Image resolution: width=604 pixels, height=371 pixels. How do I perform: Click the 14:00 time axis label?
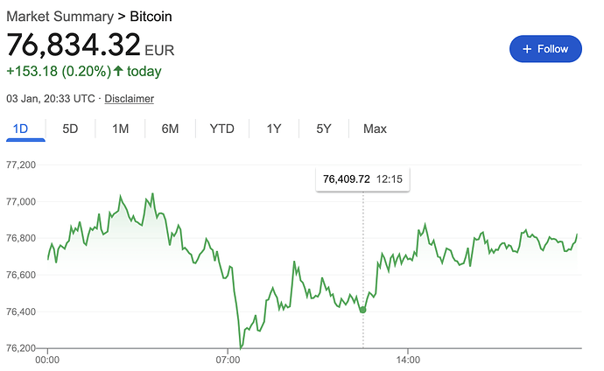(x=408, y=359)
